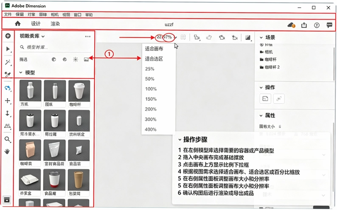Open the zoom percentage dropdown arrow
The image size is (337, 210).
(x=176, y=38)
